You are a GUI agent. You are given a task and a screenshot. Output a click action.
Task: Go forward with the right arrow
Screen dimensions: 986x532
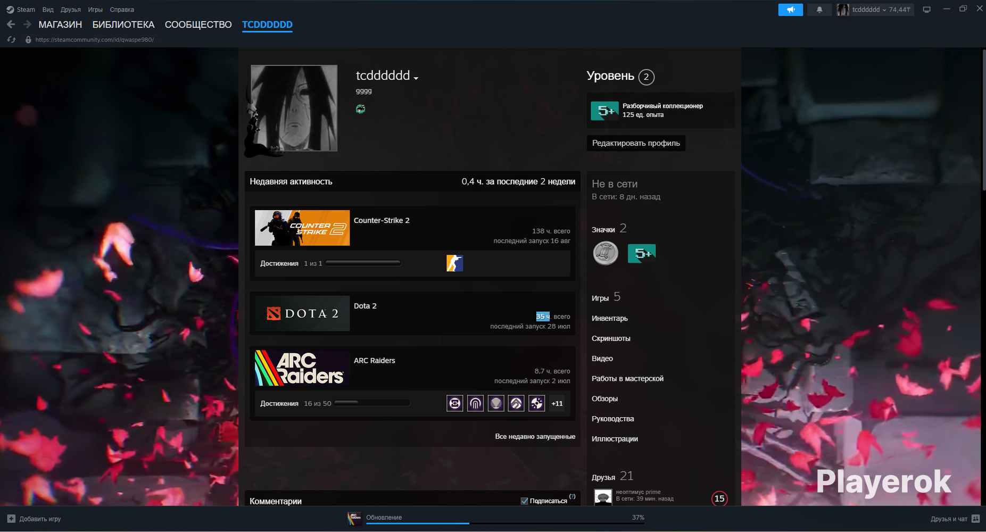pyautogui.click(x=27, y=24)
